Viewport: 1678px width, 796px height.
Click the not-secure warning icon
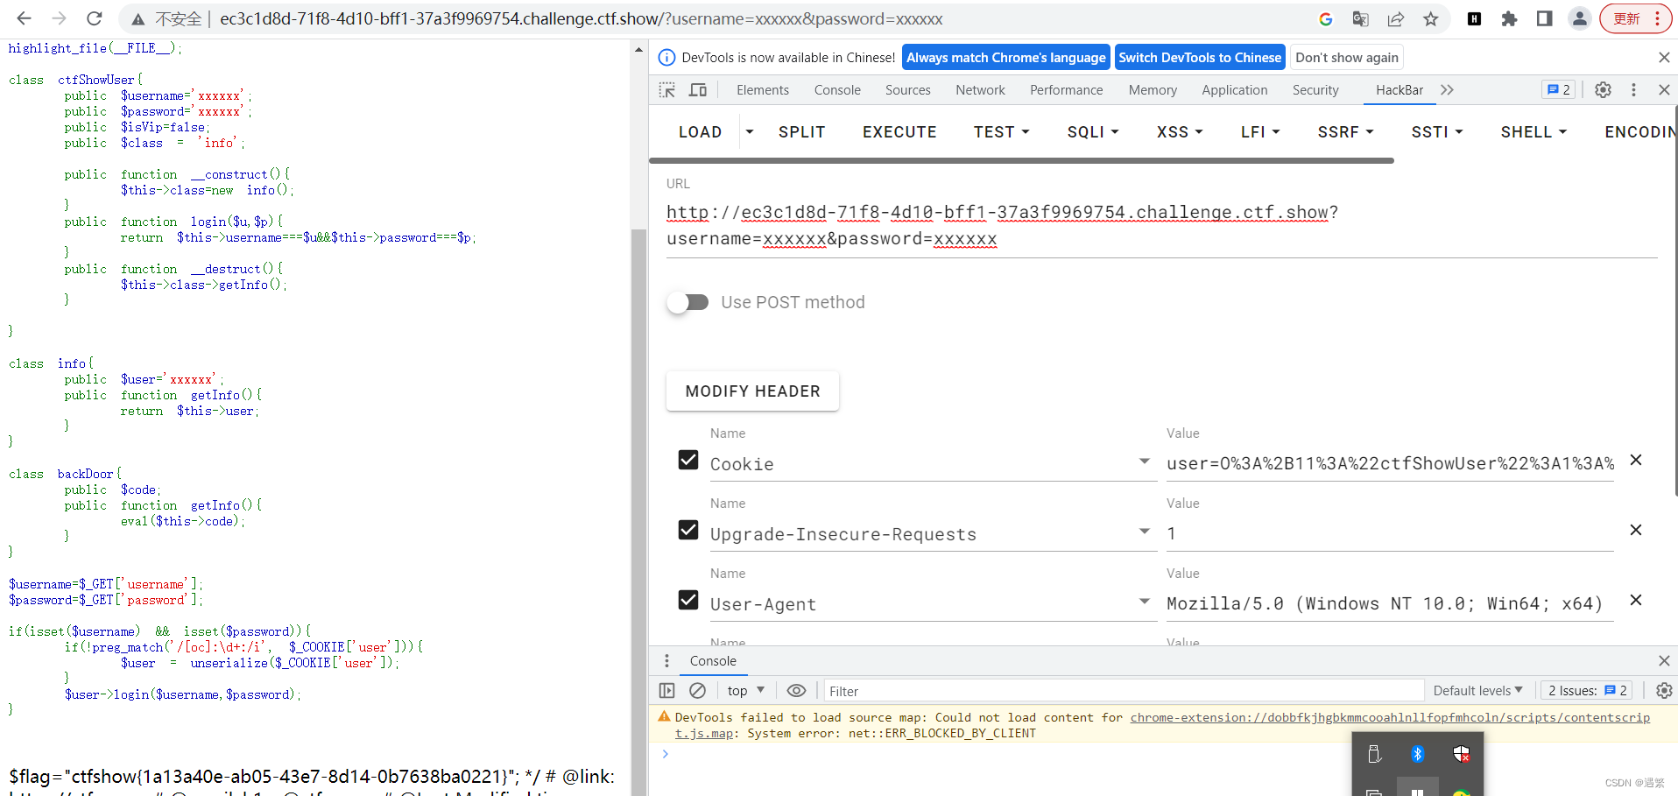click(x=137, y=19)
